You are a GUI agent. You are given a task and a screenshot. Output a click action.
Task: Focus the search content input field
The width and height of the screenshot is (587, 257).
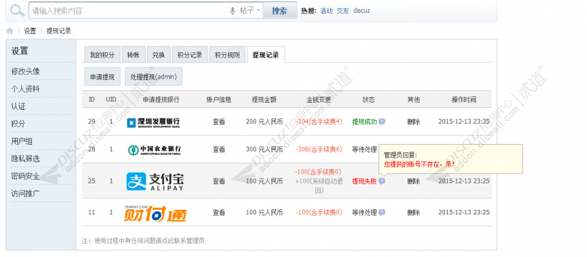coord(129,11)
